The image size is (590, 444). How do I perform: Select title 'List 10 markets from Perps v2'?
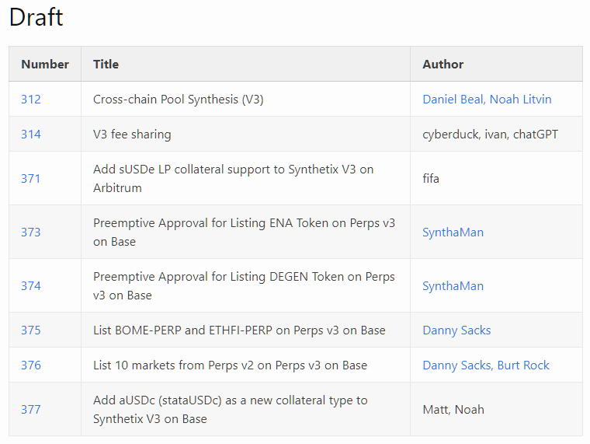tap(230, 365)
